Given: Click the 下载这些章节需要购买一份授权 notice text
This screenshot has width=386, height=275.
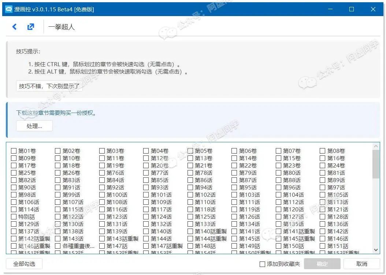Looking at the screenshot, I should pos(56,113).
